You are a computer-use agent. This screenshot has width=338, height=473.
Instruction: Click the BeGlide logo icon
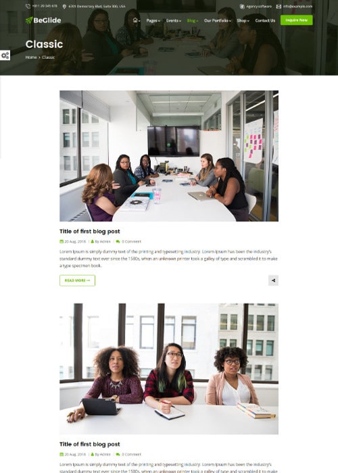(29, 20)
